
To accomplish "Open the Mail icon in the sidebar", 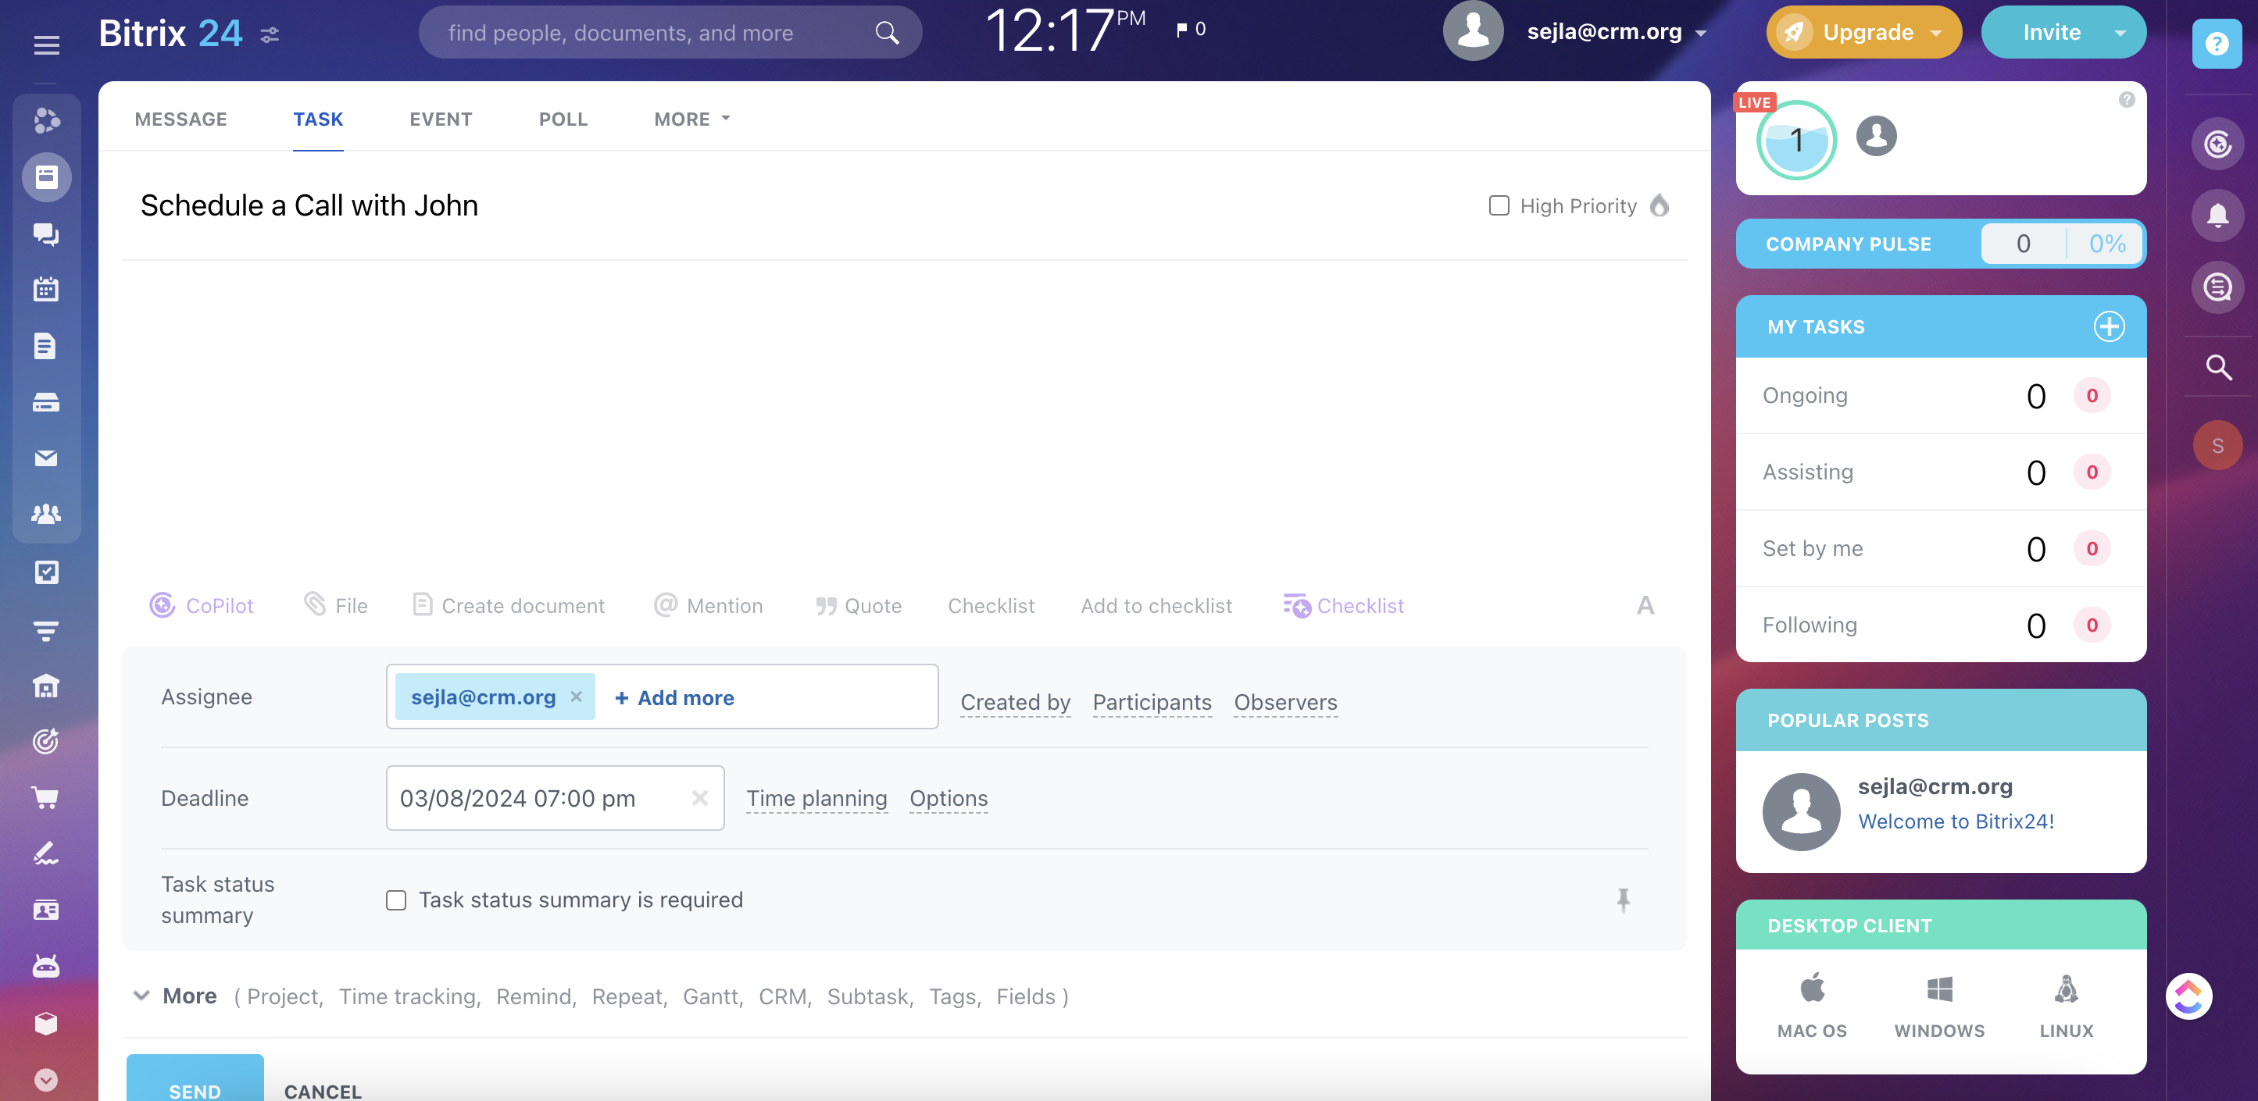I will [45, 458].
